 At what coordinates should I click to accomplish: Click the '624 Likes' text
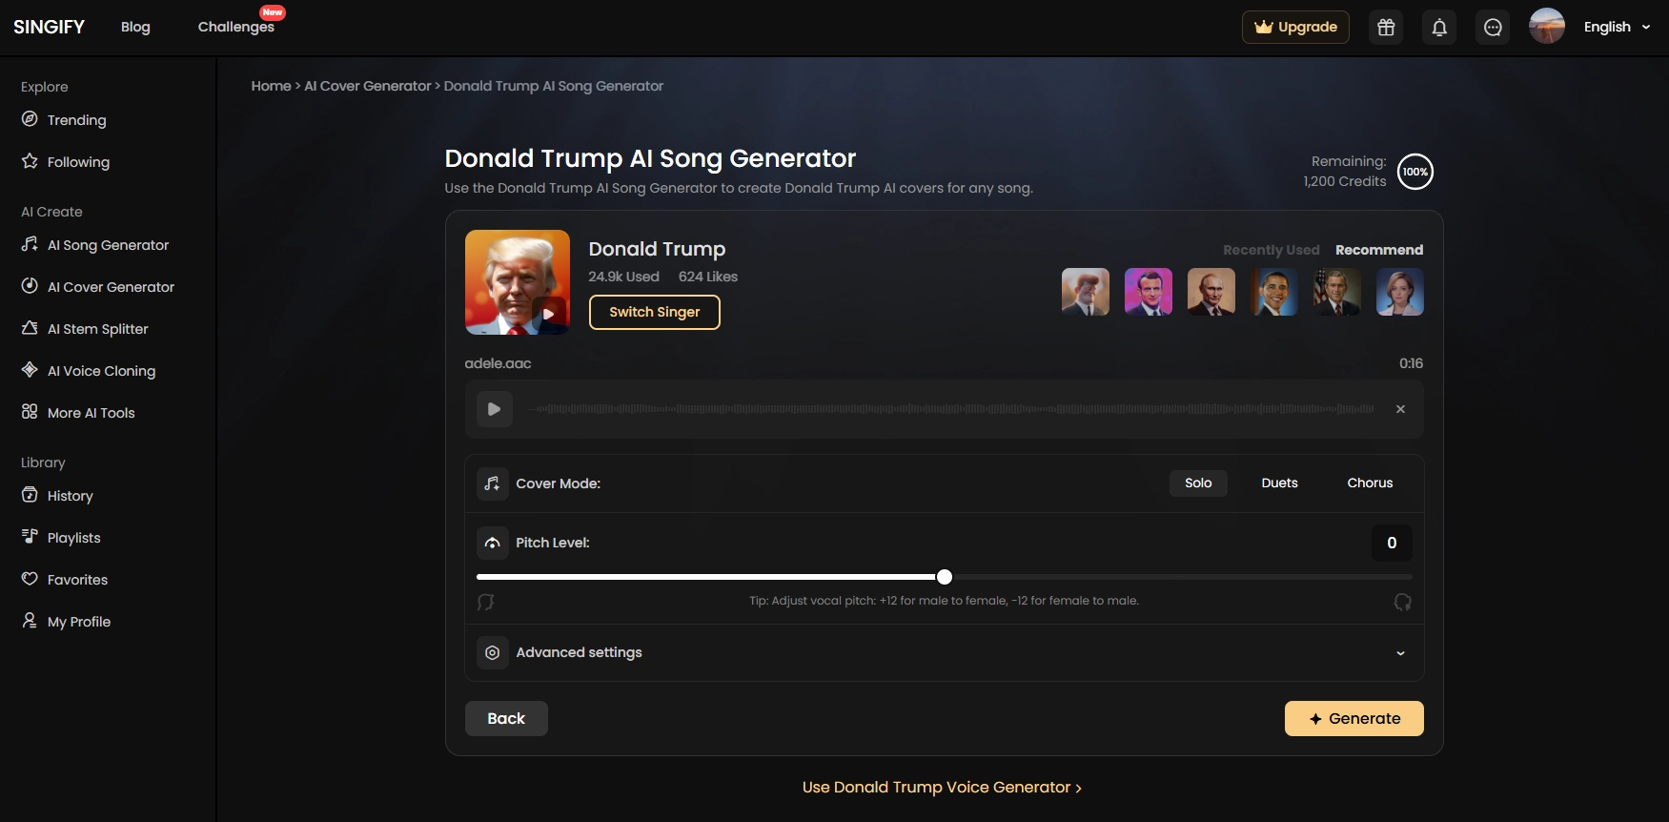pyautogui.click(x=708, y=277)
